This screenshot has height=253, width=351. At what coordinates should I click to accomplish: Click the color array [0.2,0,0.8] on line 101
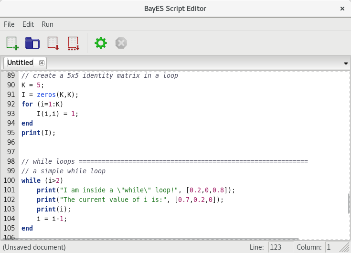click(x=207, y=190)
